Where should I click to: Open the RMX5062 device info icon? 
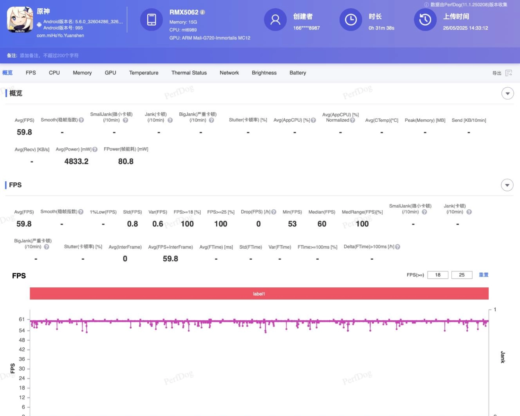[202, 12]
